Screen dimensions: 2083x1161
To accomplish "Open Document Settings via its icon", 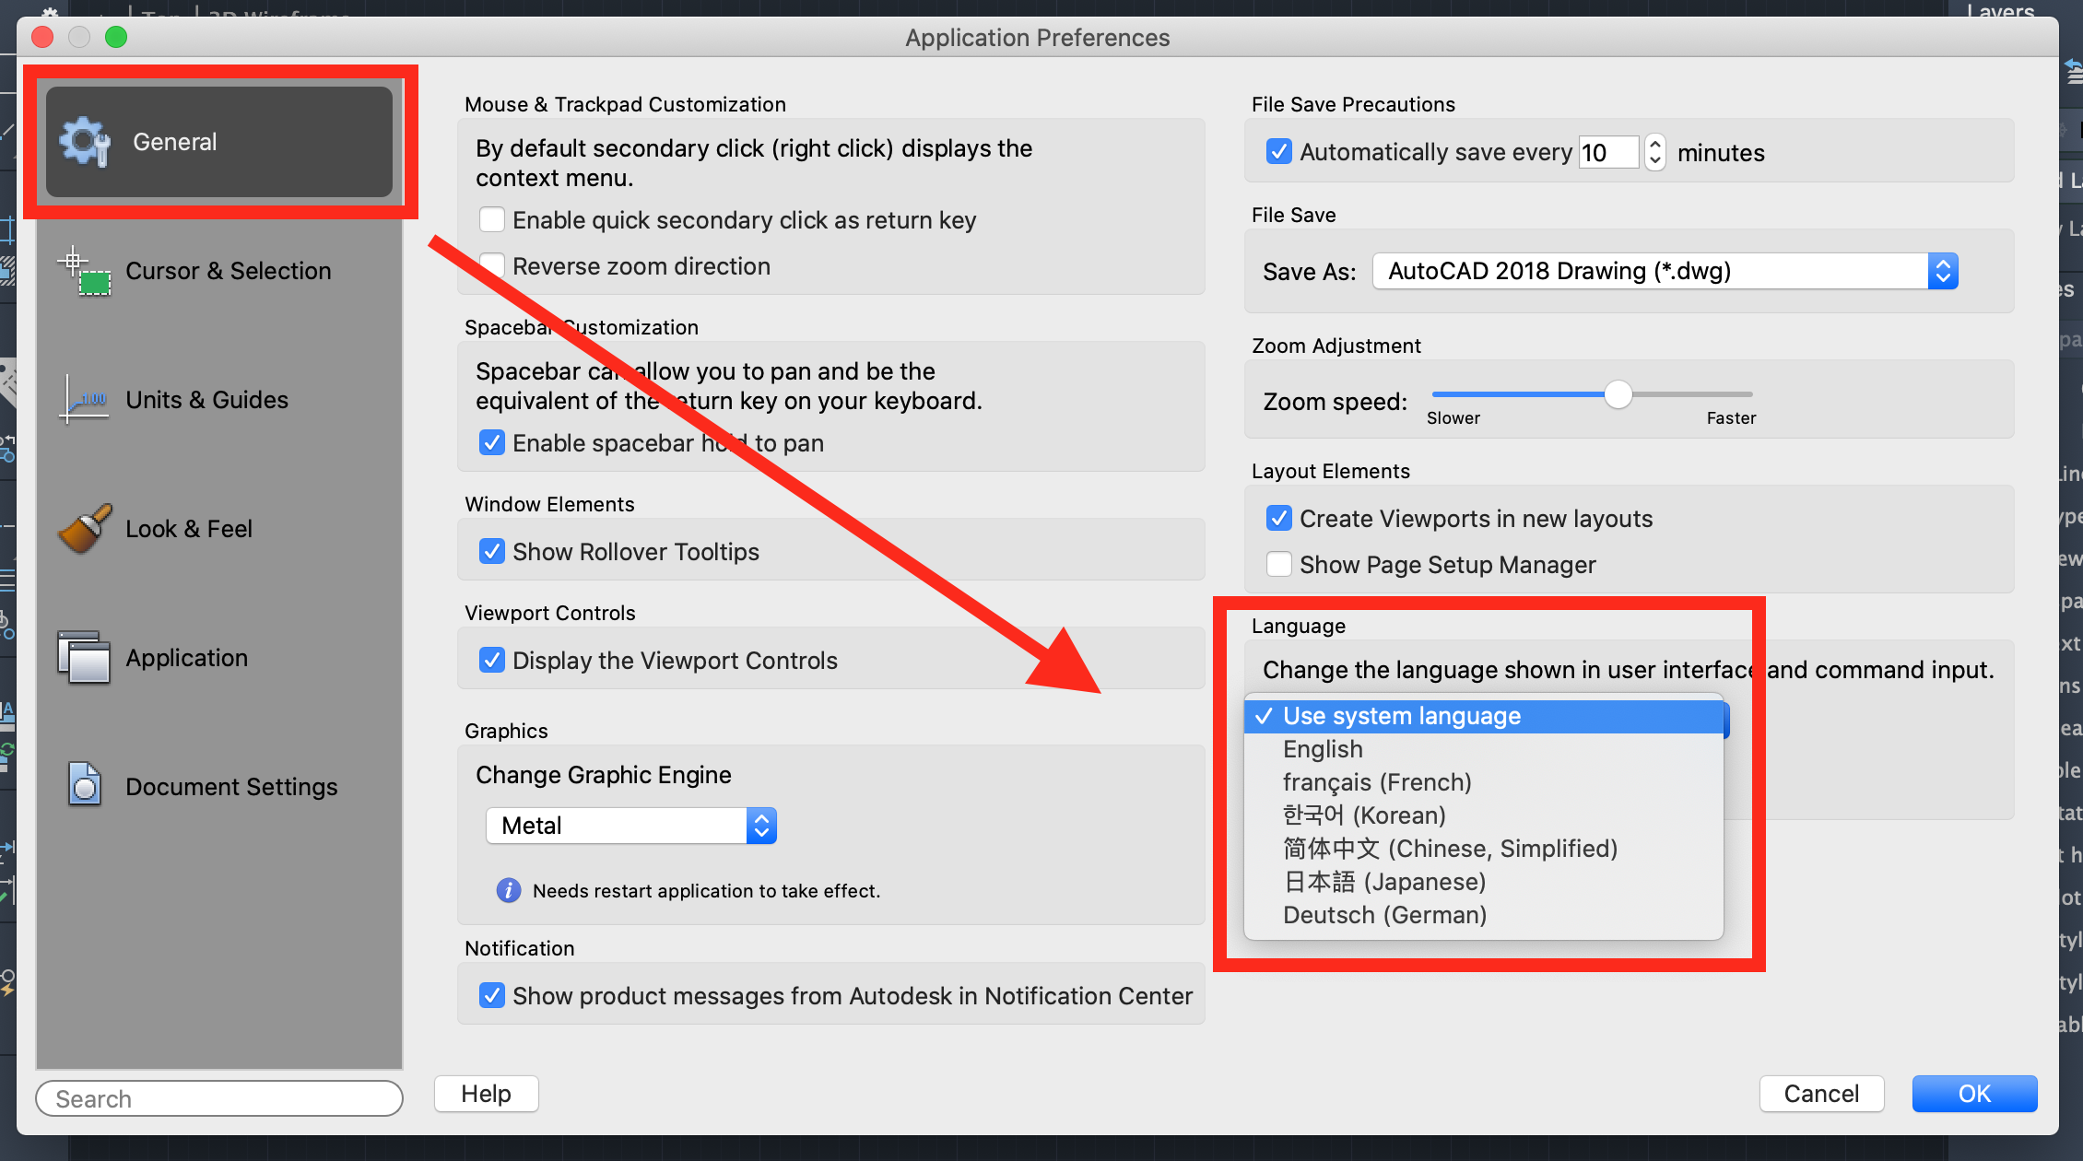I will (x=83, y=785).
